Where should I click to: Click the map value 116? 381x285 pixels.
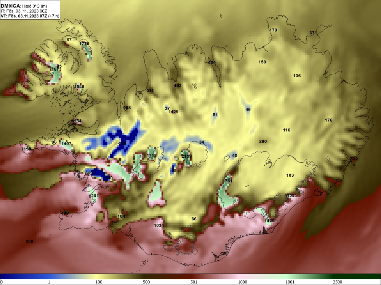click(287, 130)
